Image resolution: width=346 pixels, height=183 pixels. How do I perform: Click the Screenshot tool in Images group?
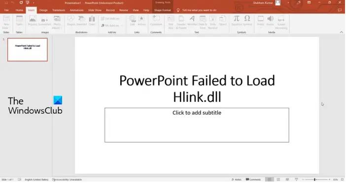(44, 22)
